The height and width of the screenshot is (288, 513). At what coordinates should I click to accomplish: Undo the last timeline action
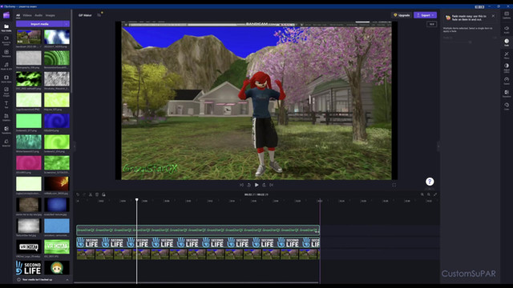[78, 194]
